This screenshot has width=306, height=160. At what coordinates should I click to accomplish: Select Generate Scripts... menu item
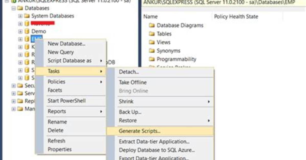pos(160,131)
